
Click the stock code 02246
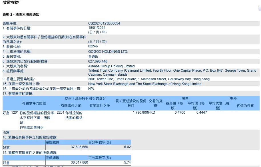(93, 46)
